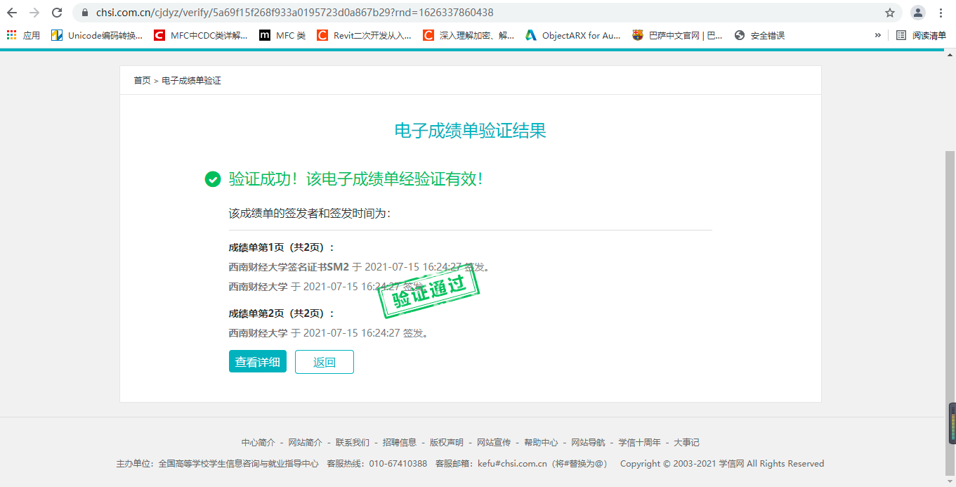The image size is (956, 487).
Task: Open the 应用 apps shortcut
Action: pos(23,35)
